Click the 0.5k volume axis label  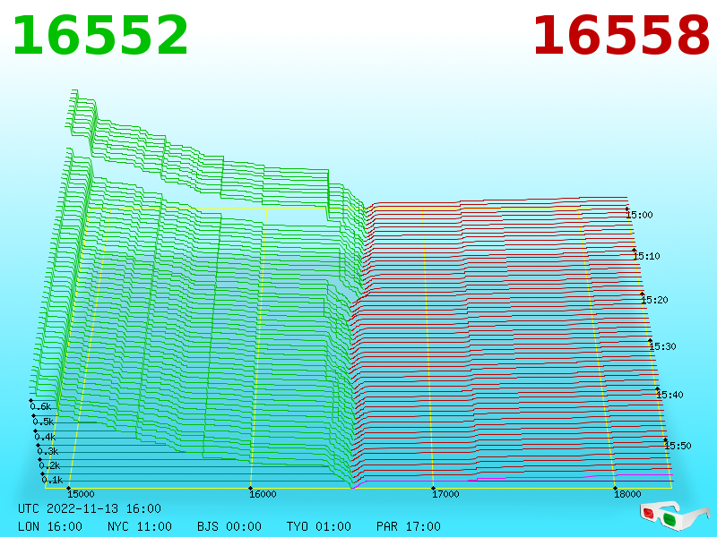click(43, 422)
